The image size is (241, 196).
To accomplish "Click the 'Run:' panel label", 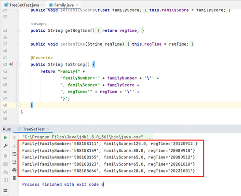I will [x=7, y=129].
